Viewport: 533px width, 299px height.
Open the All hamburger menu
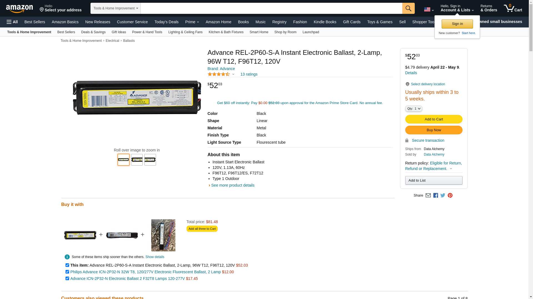tap(12, 22)
